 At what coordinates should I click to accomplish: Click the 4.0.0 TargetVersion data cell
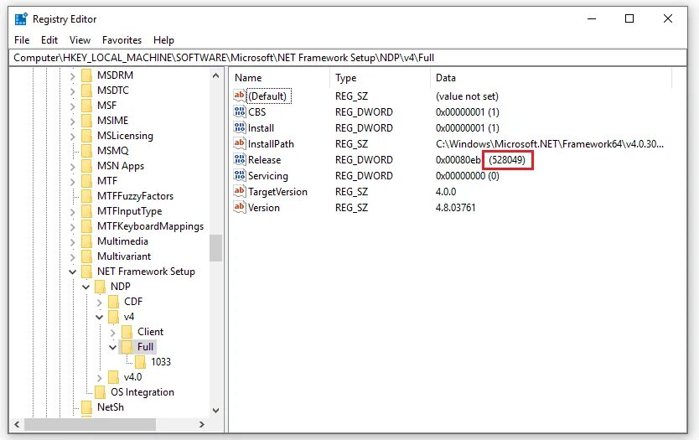click(x=446, y=192)
